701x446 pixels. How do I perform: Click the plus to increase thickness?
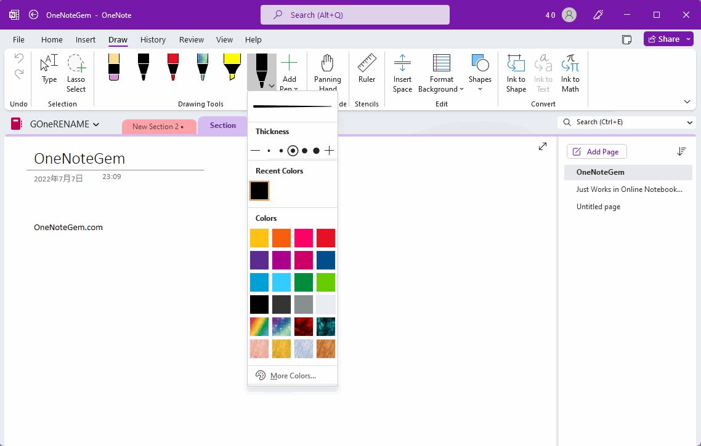coord(330,151)
